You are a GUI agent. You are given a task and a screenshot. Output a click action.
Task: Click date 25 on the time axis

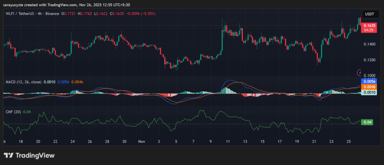[x=348, y=142]
